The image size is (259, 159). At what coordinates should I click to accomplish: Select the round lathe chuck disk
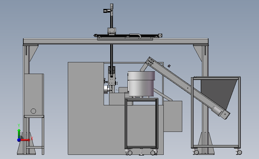[106, 90]
